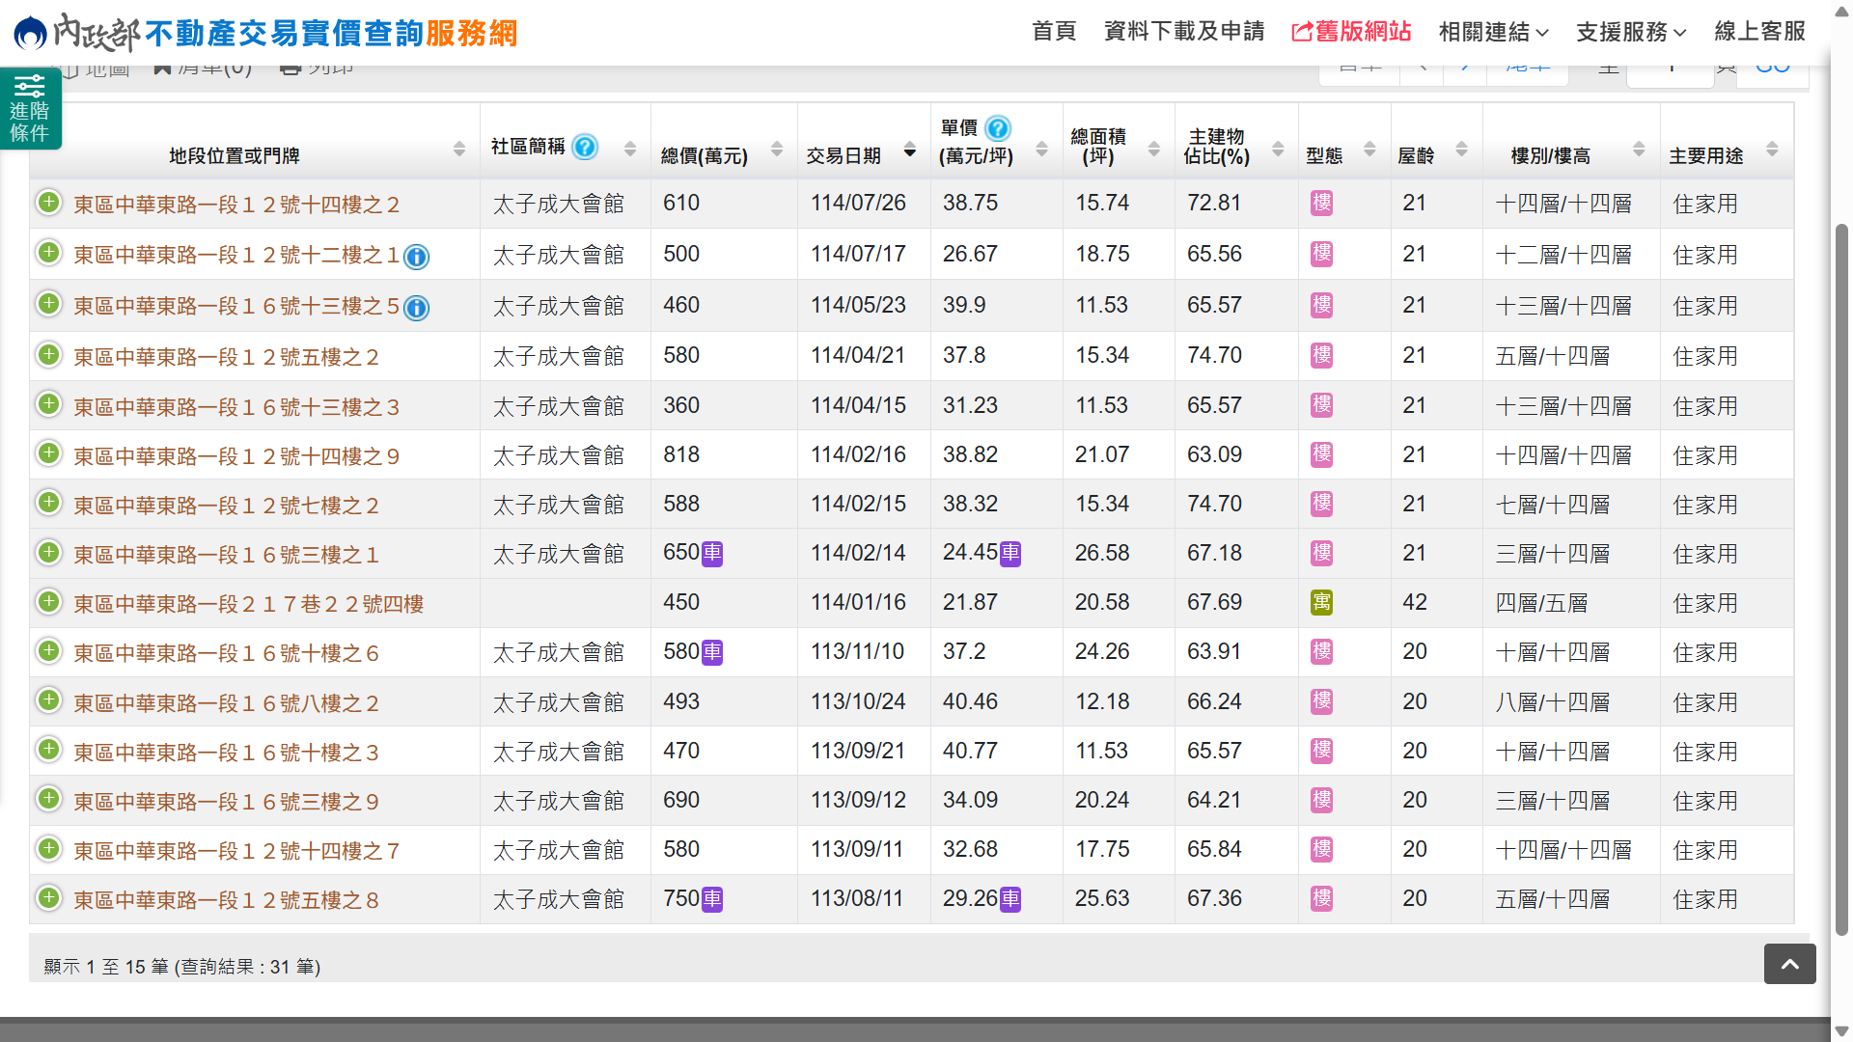The image size is (1853, 1042).
Task: Open the 進階條件 advanced filter panel
Action: coord(30,108)
